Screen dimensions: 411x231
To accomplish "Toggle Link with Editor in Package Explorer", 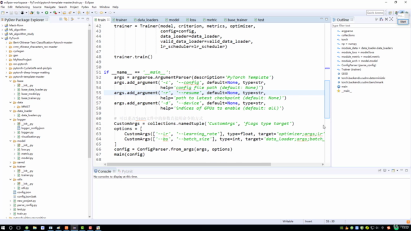I will (x=66, y=19).
